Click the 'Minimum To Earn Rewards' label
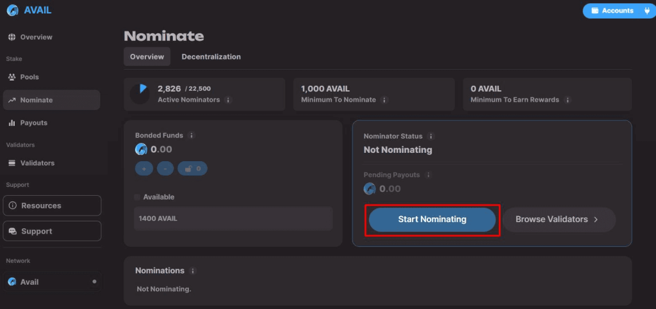This screenshot has width=656, height=309. [514, 100]
